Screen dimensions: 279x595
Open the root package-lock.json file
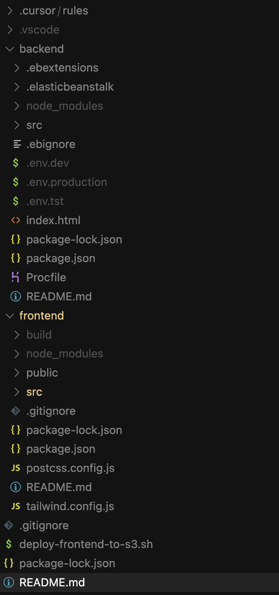[x=67, y=563]
